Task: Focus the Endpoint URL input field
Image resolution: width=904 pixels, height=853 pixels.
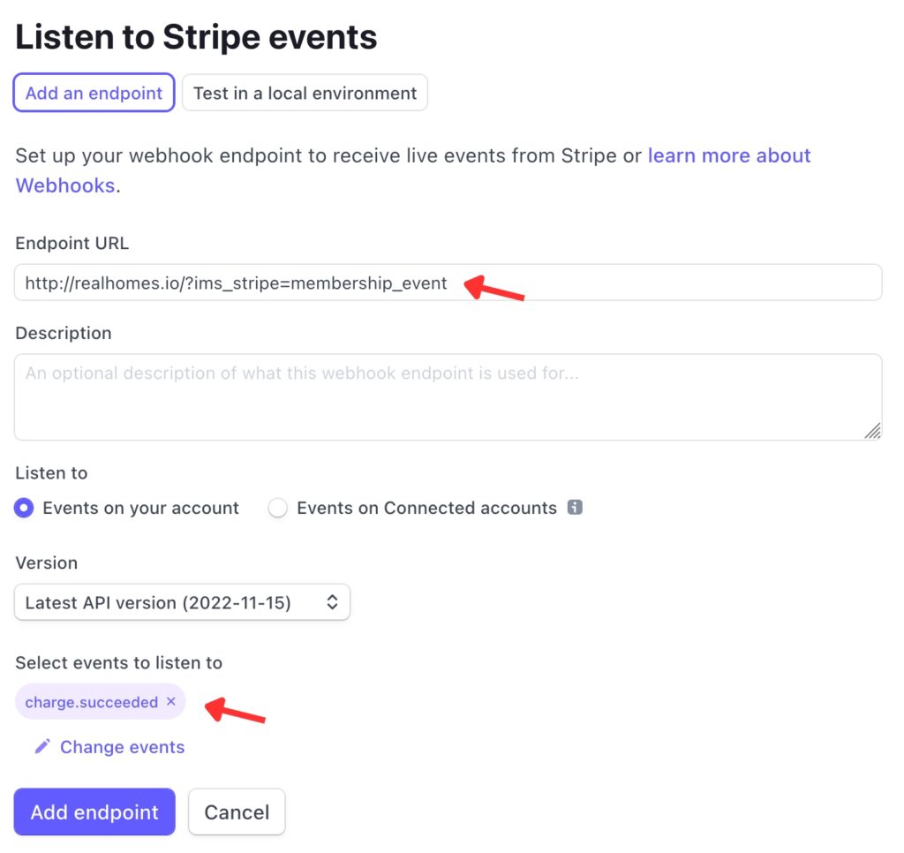Action: click(448, 283)
